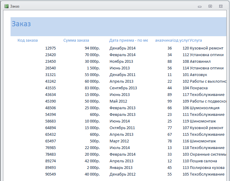Click customer code 88
230x181 pixels.
(170, 62)
